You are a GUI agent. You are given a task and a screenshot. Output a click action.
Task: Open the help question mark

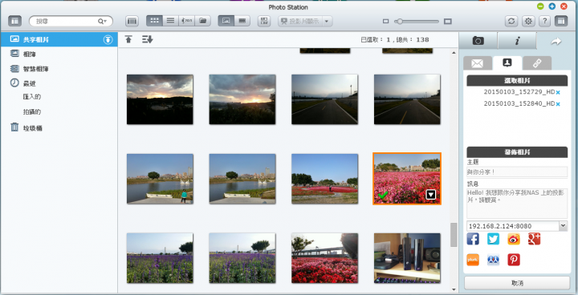point(545,21)
